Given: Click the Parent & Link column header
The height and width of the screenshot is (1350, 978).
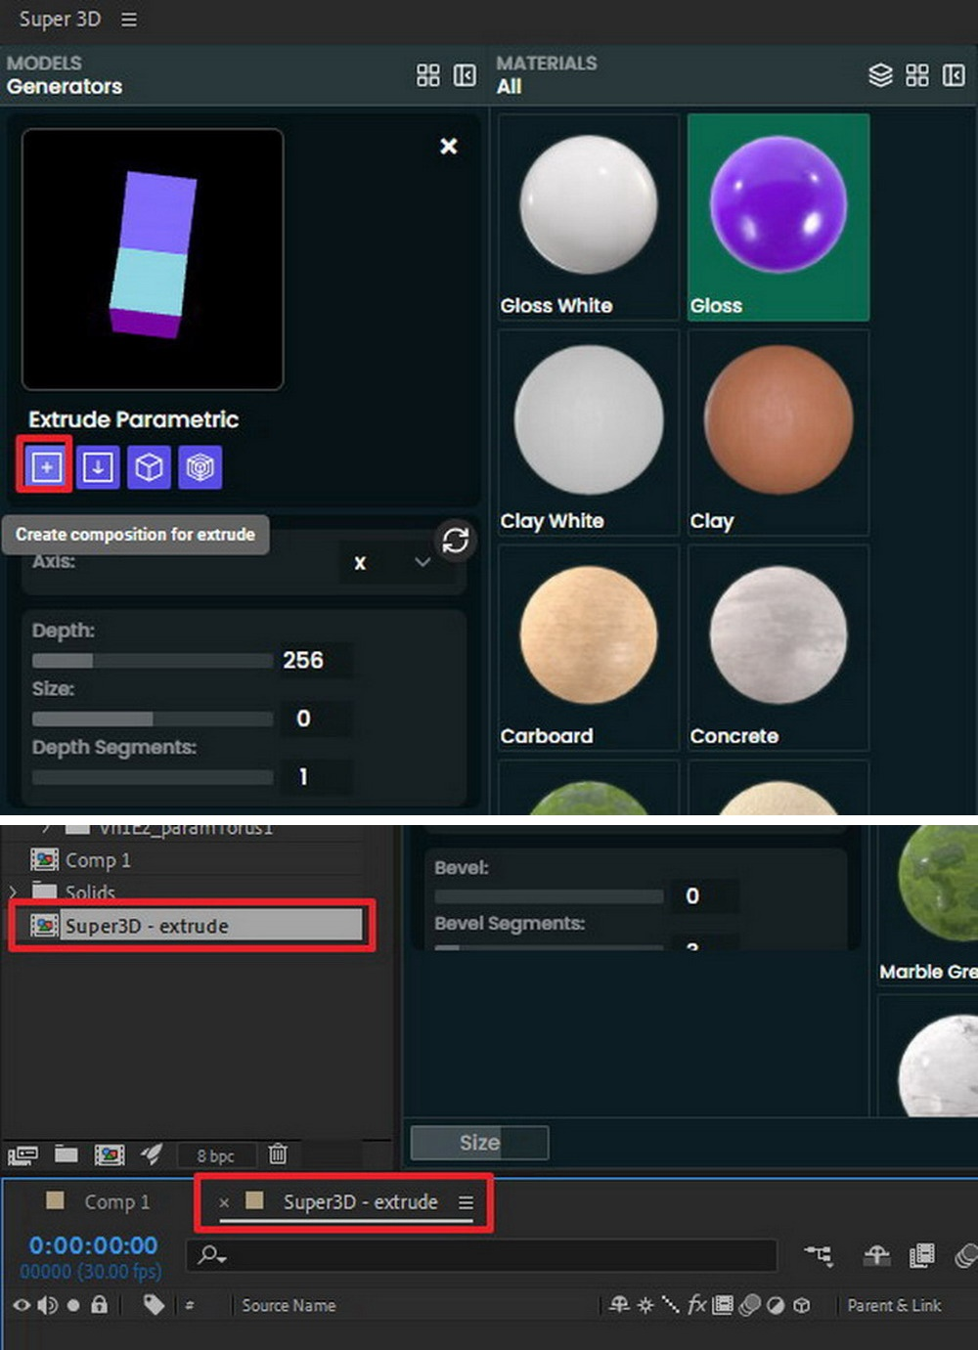Looking at the screenshot, I should 894,1305.
